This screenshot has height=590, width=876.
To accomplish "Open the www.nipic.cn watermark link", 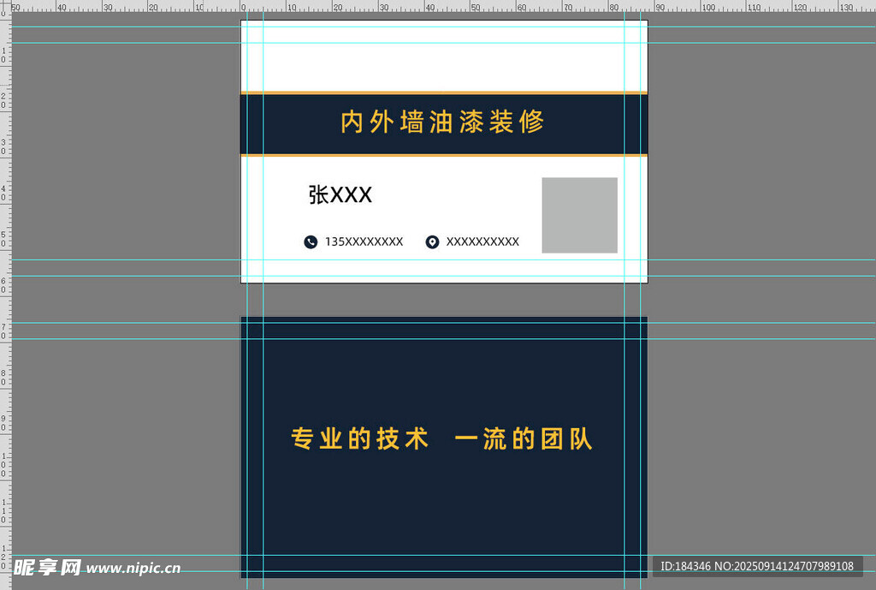I will [133, 568].
